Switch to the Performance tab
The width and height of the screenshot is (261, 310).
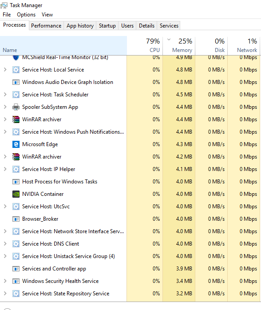(x=46, y=26)
